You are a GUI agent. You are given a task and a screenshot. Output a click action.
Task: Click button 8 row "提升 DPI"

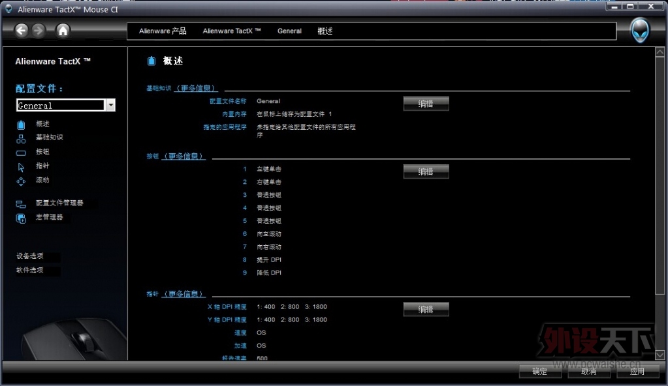tap(269, 260)
